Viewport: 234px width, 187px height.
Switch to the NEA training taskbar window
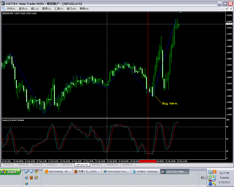pyautogui.click(x=58, y=172)
